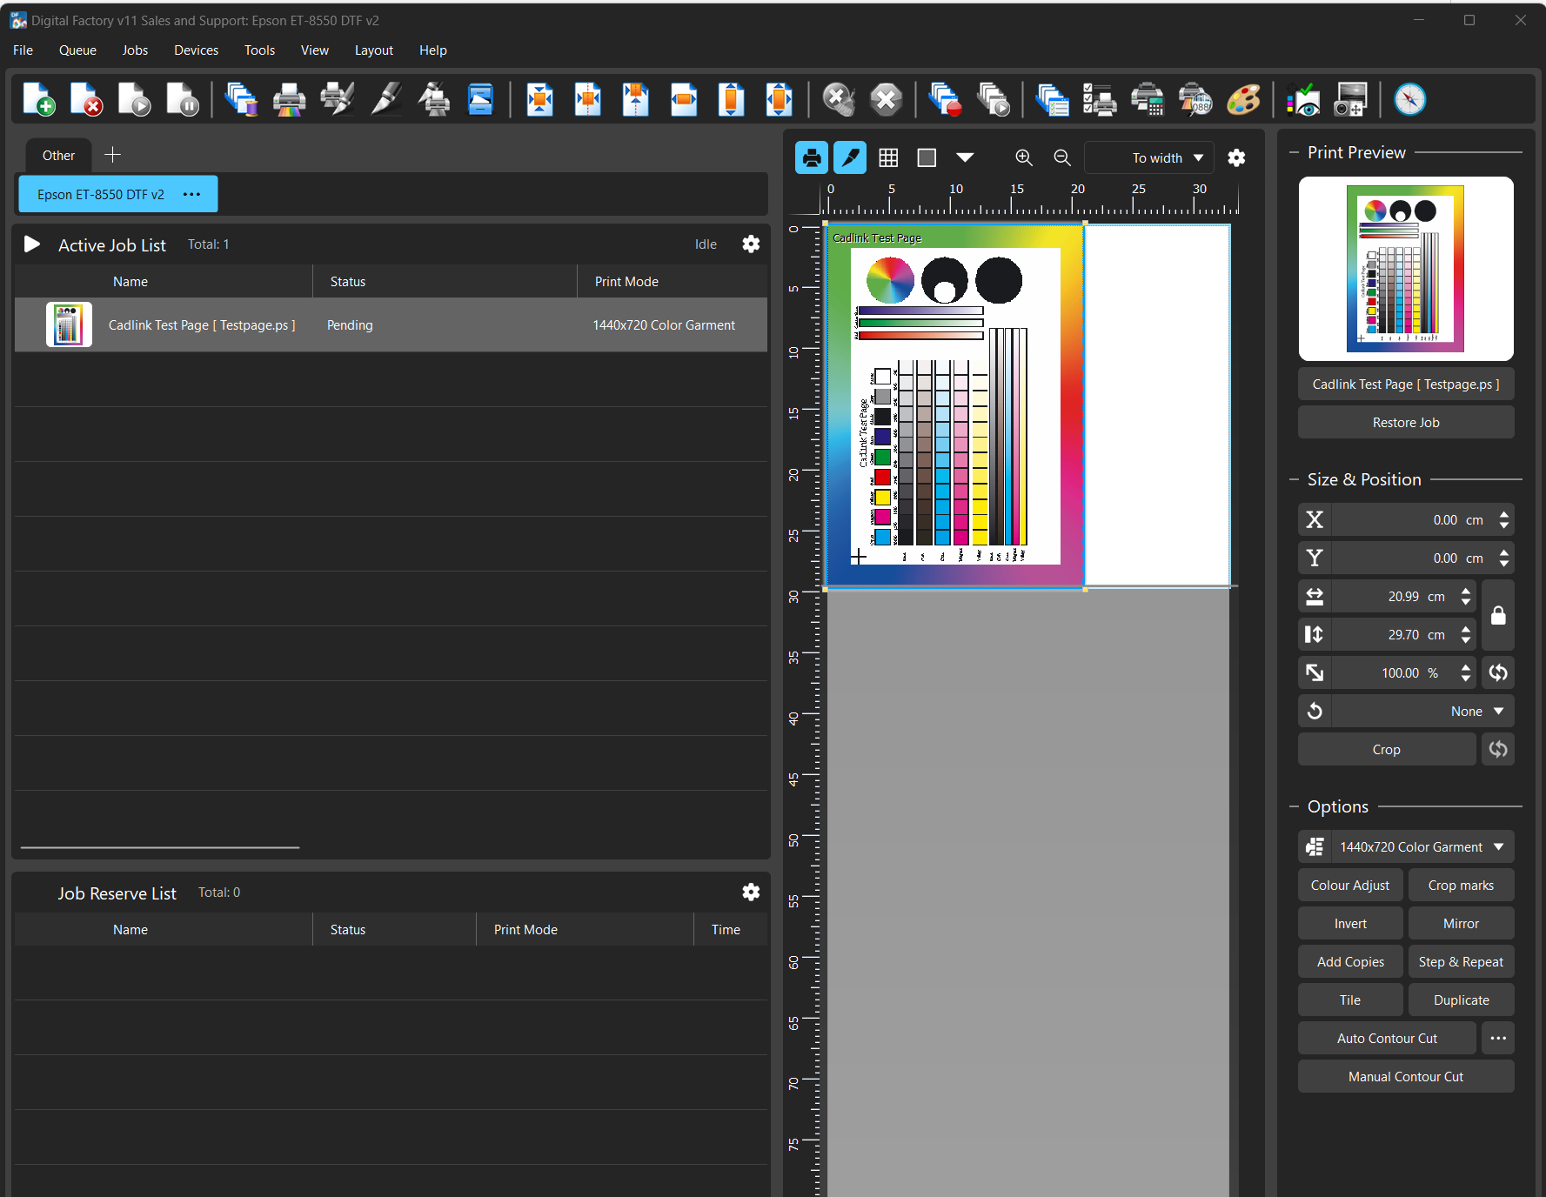Click the Crop button
This screenshot has height=1197, width=1546.
(1387, 749)
